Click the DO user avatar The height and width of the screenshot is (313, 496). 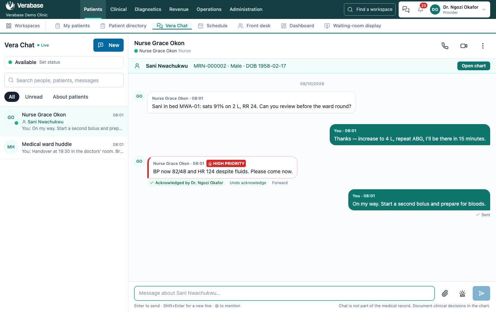[435, 9]
